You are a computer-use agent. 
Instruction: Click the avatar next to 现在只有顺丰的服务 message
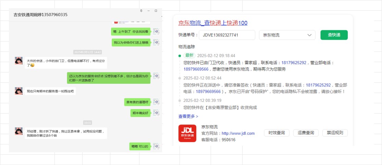point(19,91)
